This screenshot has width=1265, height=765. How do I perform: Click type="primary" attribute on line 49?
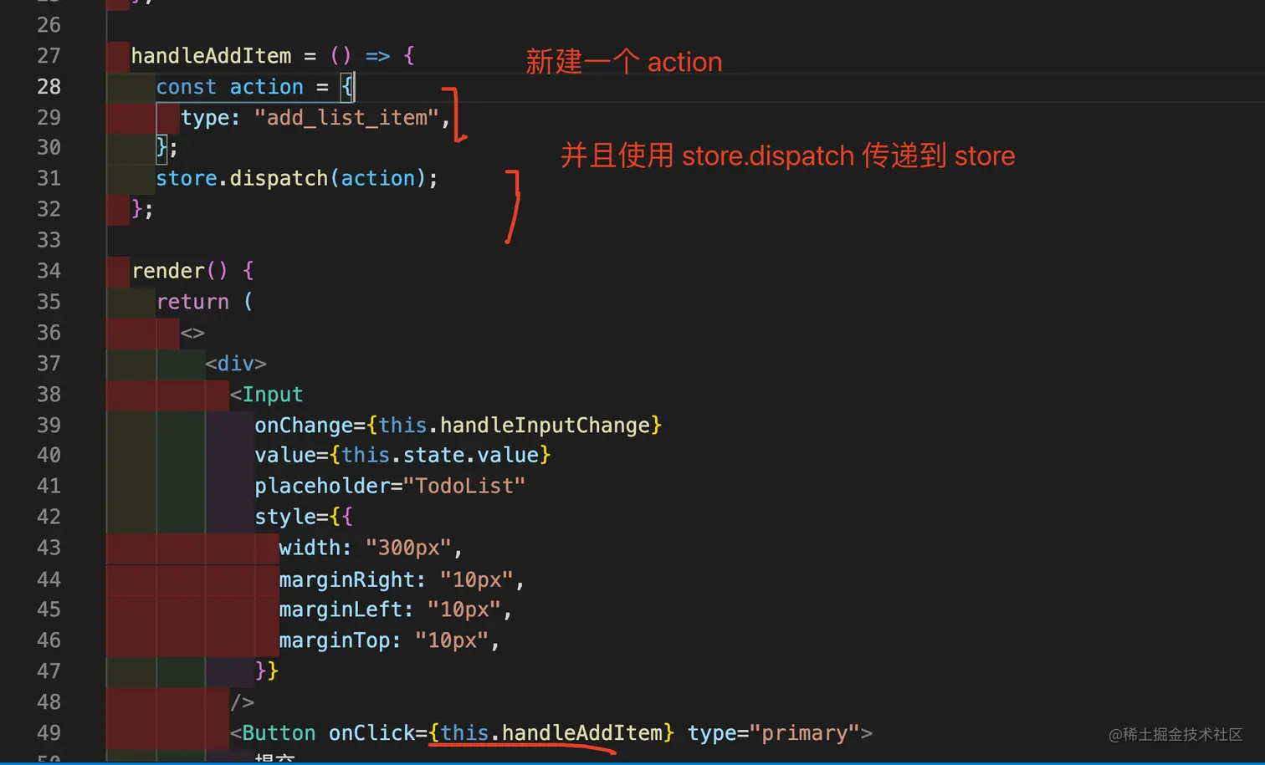point(774,733)
